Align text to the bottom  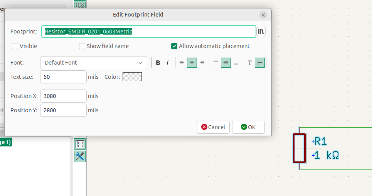coord(236,63)
